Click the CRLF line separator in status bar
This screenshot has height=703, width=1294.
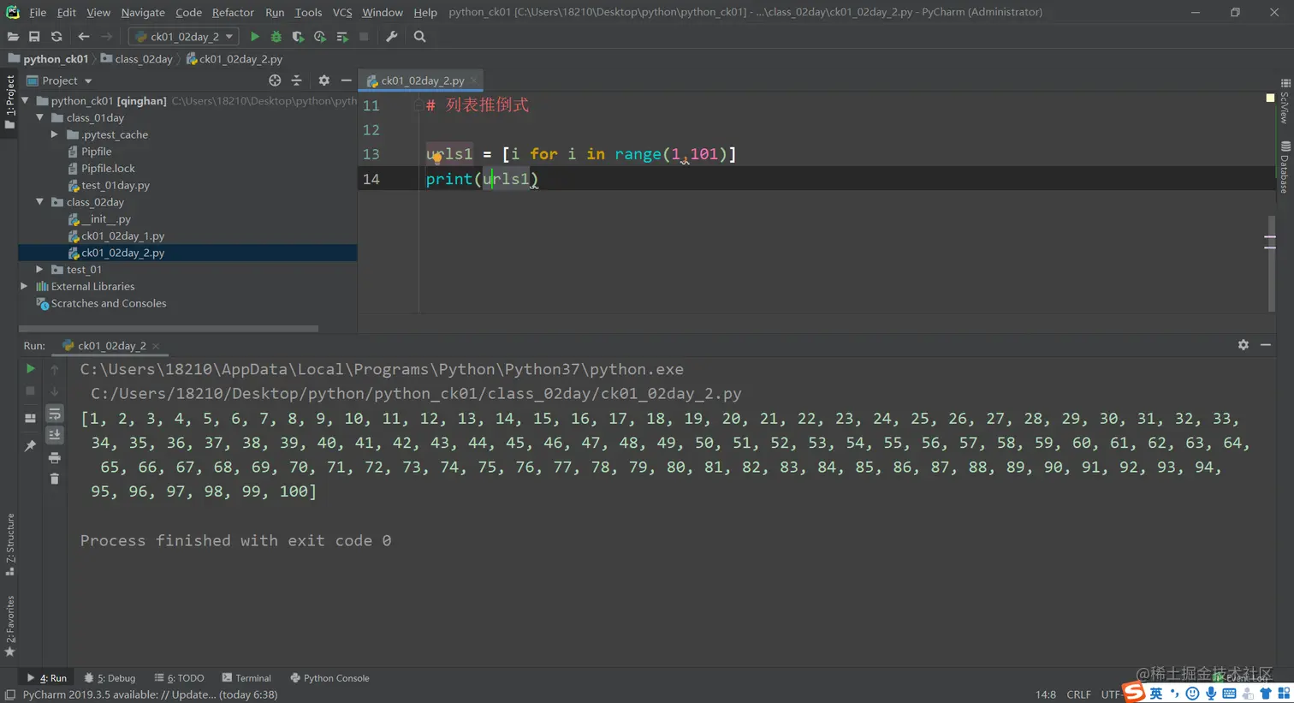pos(1078,694)
